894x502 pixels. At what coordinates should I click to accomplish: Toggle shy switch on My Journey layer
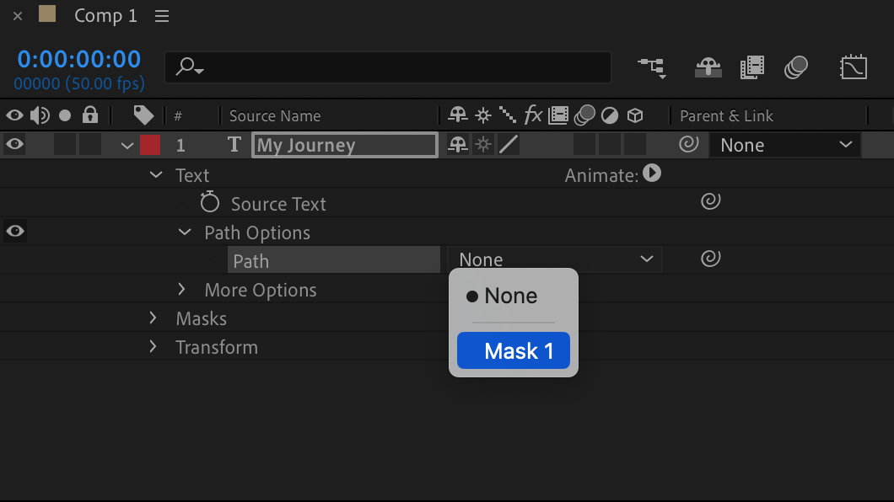point(458,145)
